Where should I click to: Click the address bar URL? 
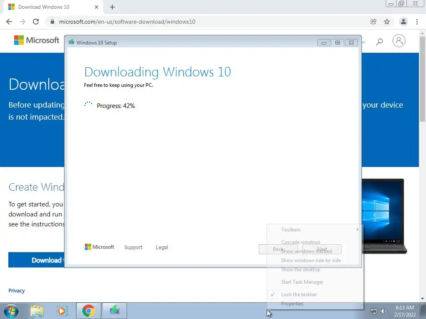click(127, 22)
